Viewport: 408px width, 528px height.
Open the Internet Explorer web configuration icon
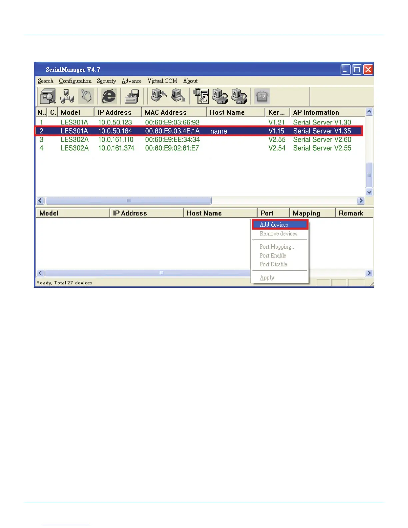coord(109,96)
